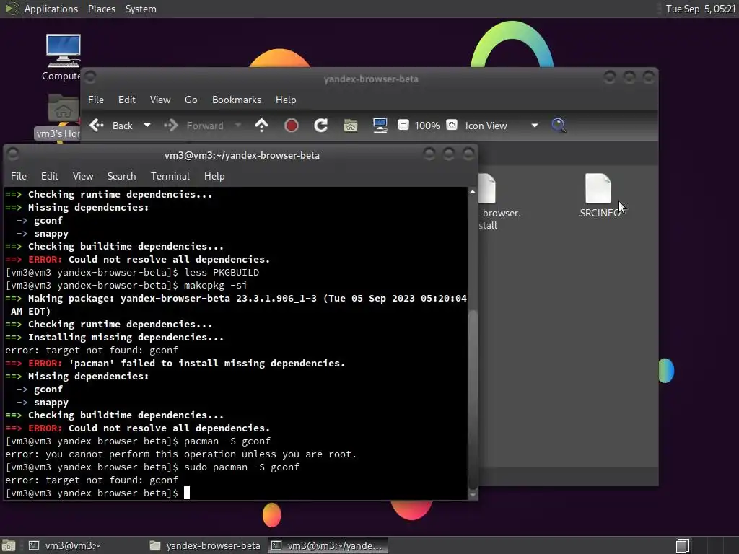Click the clock showing Tue Sep 5

click(700, 9)
